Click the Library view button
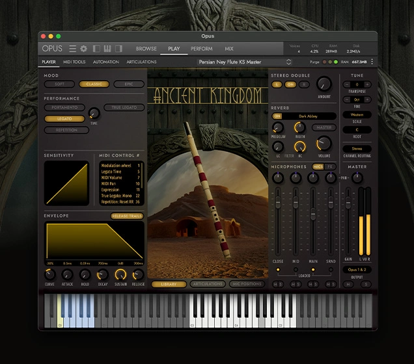This screenshot has width=414, height=364. coord(169,284)
